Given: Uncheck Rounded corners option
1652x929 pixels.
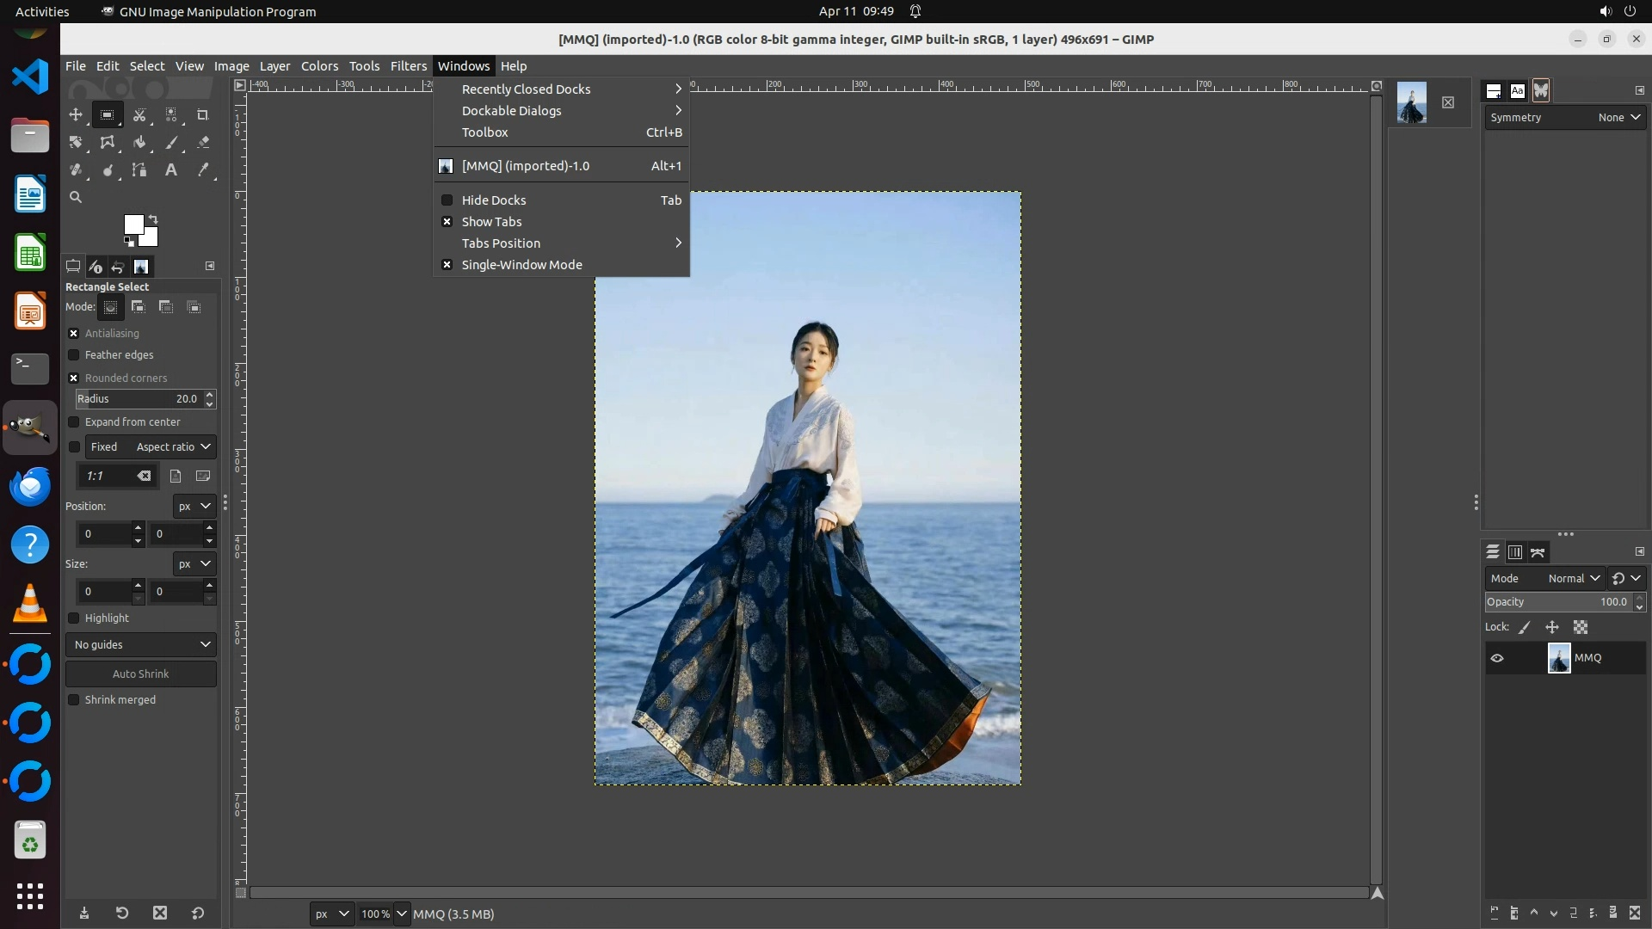Looking at the screenshot, I should (x=74, y=378).
